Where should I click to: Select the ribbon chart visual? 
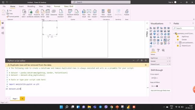pos(169,31)
